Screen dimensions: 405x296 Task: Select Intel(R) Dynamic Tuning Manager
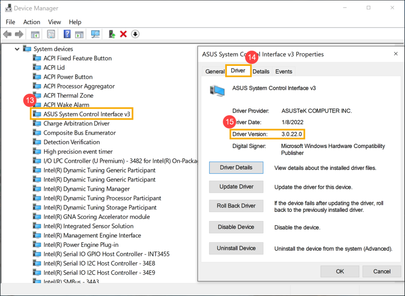coord(87,189)
